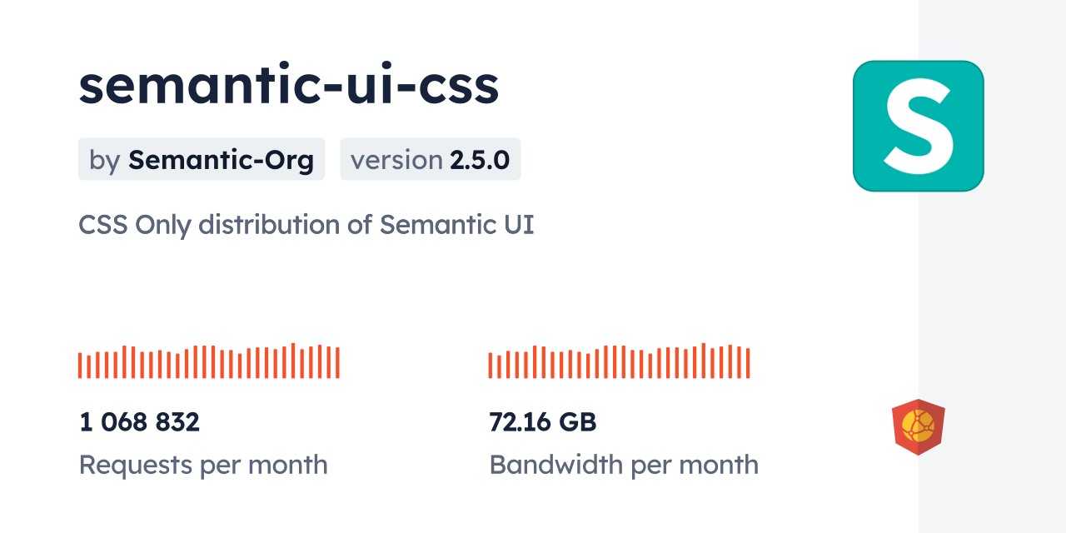The width and height of the screenshot is (1066, 533).
Task: Click the Bandwidth per month label
Action: pyautogui.click(x=624, y=465)
